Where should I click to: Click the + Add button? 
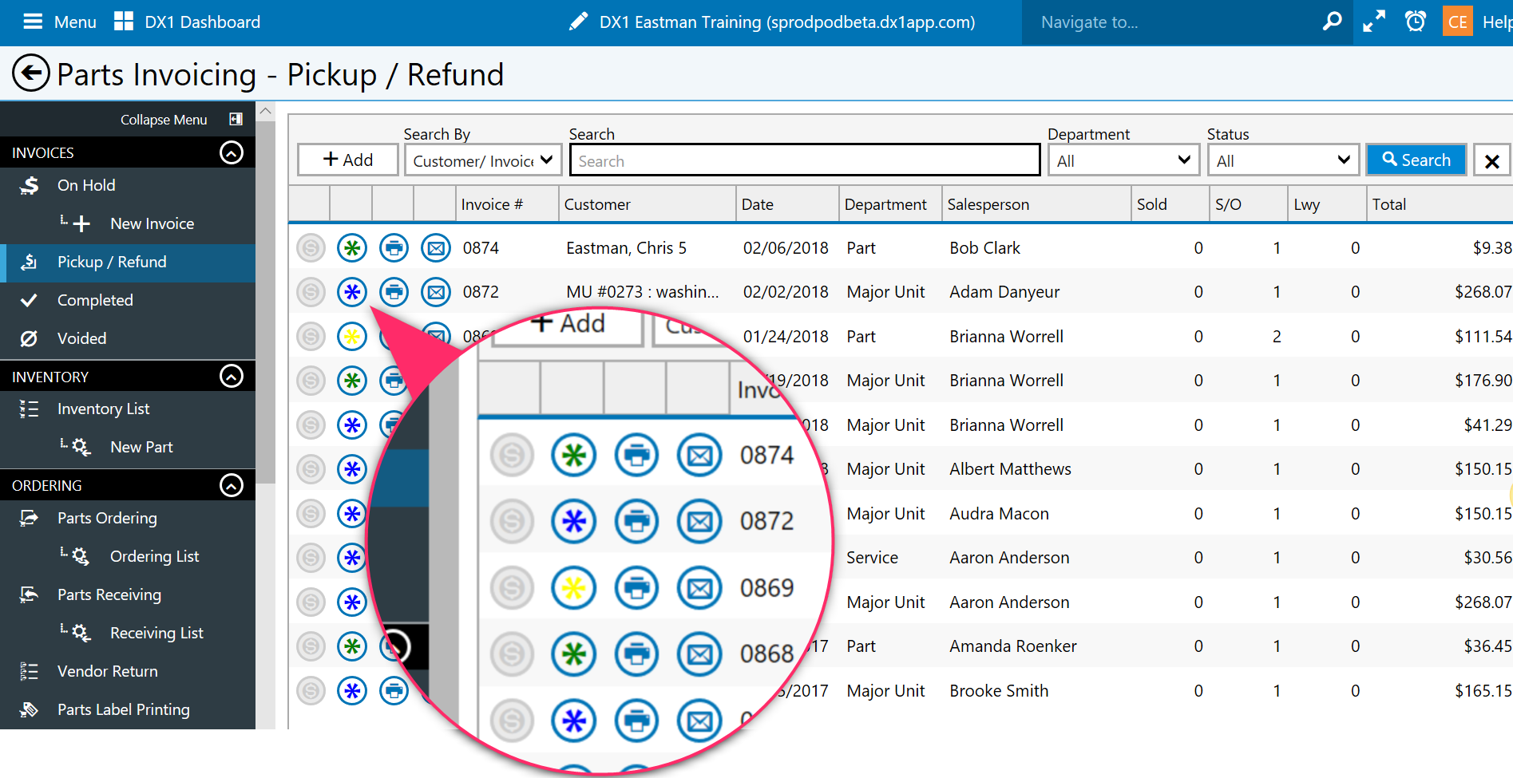point(347,160)
